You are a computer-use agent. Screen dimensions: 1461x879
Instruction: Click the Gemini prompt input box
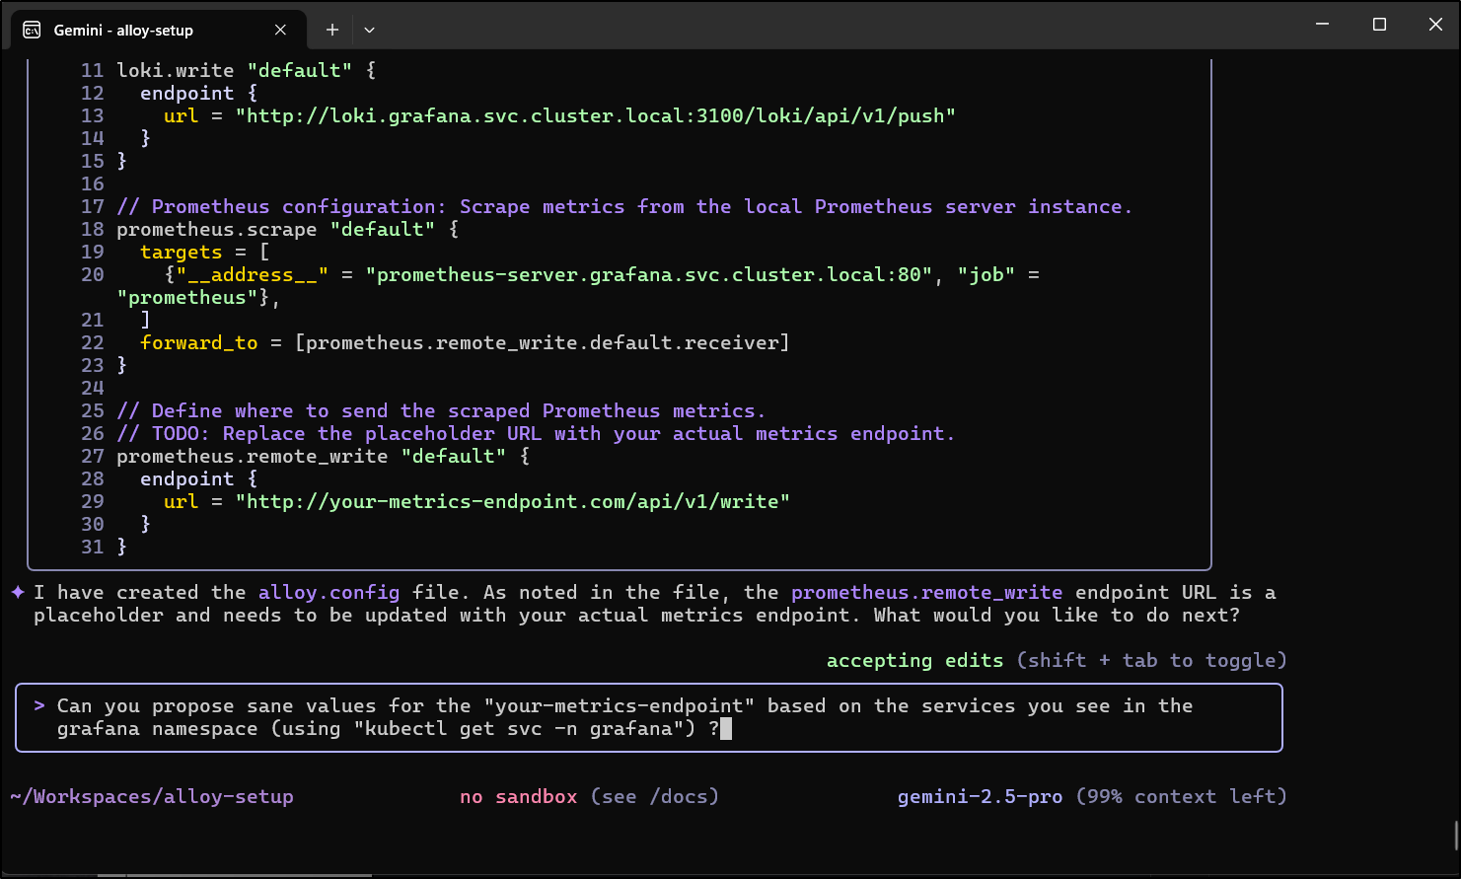point(649,717)
